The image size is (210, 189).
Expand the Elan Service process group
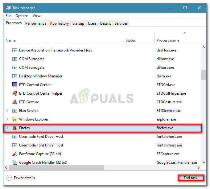[7, 111]
